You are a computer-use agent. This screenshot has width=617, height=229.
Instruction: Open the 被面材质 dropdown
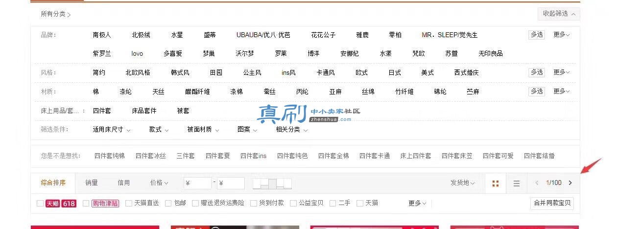(x=203, y=130)
